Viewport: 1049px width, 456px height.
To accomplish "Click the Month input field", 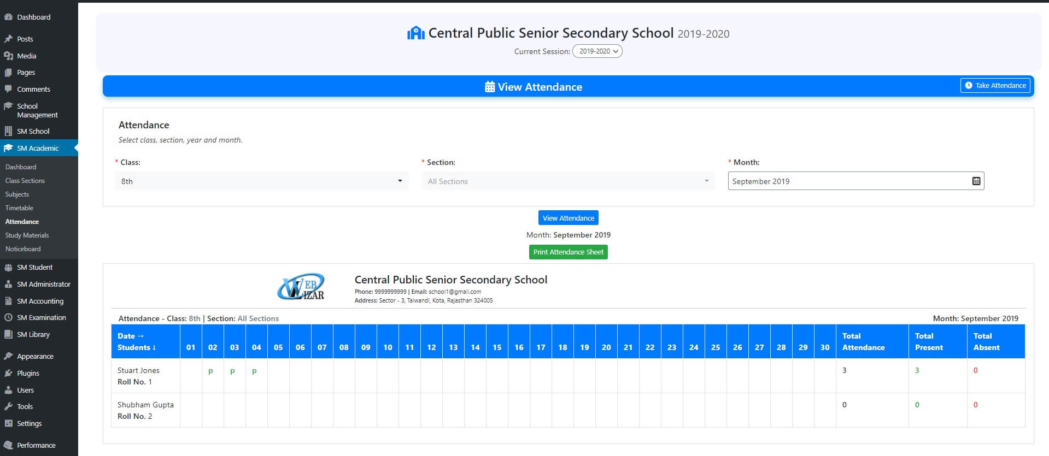I will click(x=847, y=181).
